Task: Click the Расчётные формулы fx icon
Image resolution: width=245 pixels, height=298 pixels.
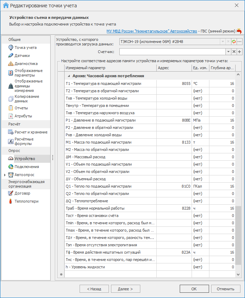Action: pyautogui.click(x=11, y=141)
